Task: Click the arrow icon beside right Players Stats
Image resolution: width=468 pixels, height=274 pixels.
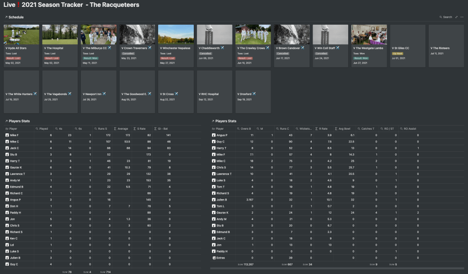Action: (213, 121)
